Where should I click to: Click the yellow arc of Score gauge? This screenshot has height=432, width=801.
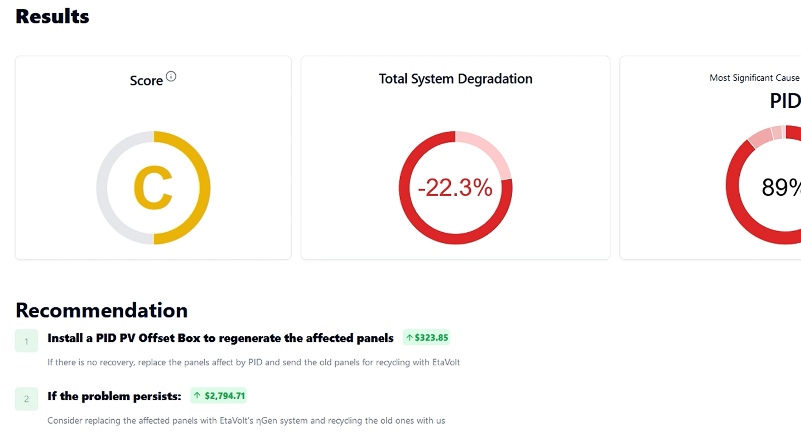204,187
